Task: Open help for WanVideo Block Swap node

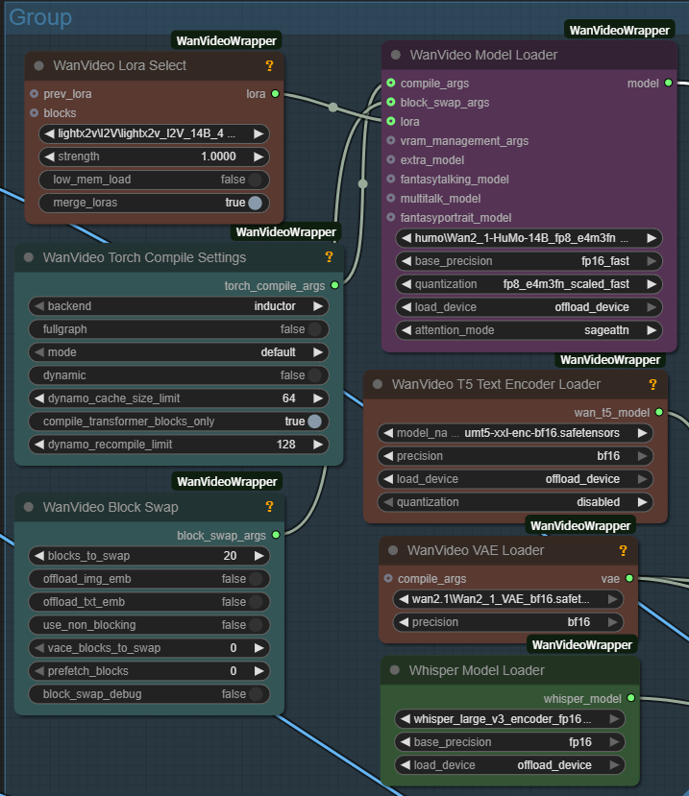Action: (x=269, y=507)
